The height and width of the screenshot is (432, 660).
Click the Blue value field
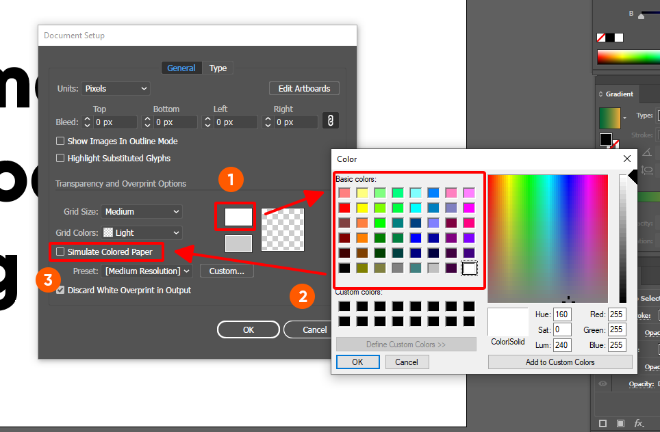(617, 345)
